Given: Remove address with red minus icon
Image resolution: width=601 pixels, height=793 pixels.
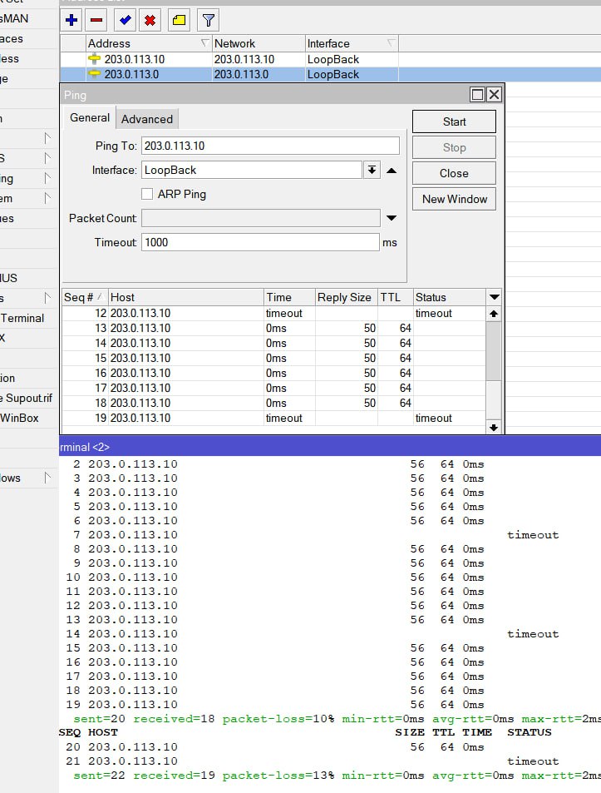Looking at the screenshot, I should (96, 20).
